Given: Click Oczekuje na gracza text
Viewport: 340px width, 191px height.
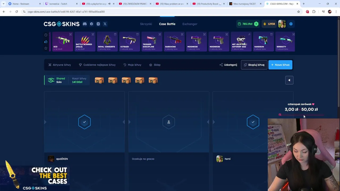Looking at the screenshot, I should click(x=143, y=159).
